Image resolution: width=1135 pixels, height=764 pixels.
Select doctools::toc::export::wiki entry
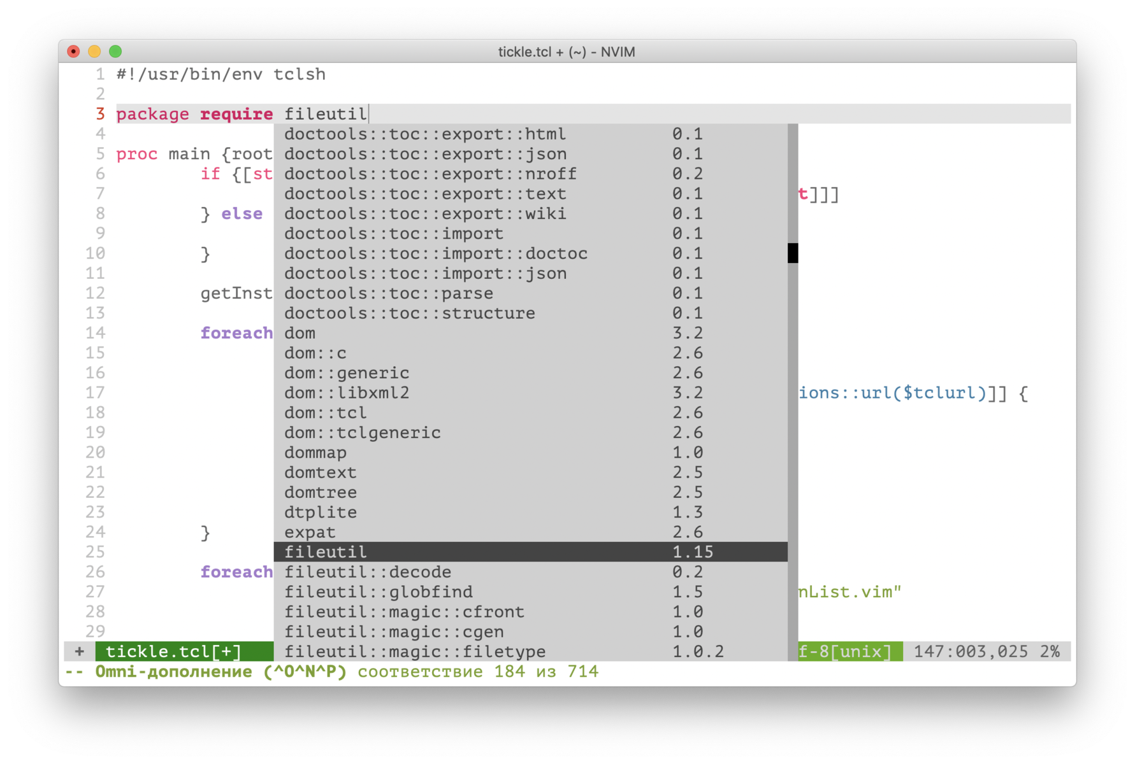click(531, 214)
